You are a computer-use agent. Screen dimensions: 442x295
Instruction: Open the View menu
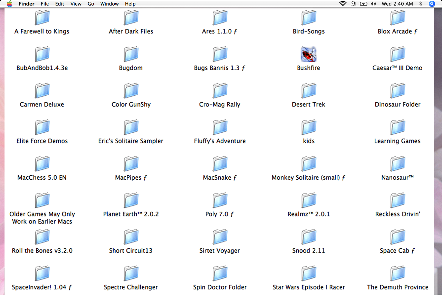coord(76,4)
